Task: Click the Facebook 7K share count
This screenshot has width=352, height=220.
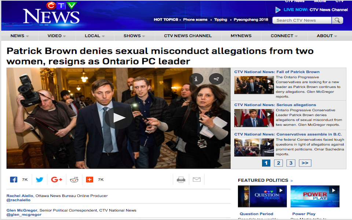Action: [x=25, y=180]
